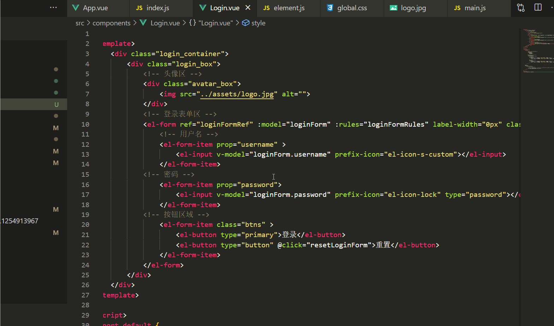Image resolution: width=554 pixels, height=326 pixels.
Task: Click the "el-icon-s-custom" prefix-icon value
Action: click(x=420, y=155)
